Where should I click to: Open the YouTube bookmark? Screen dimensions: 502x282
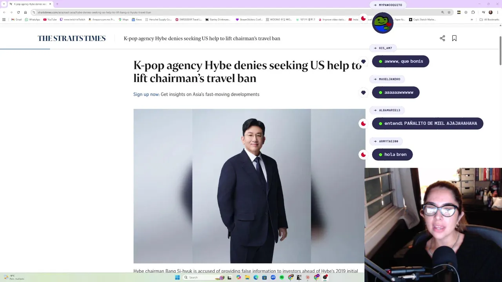50,19
